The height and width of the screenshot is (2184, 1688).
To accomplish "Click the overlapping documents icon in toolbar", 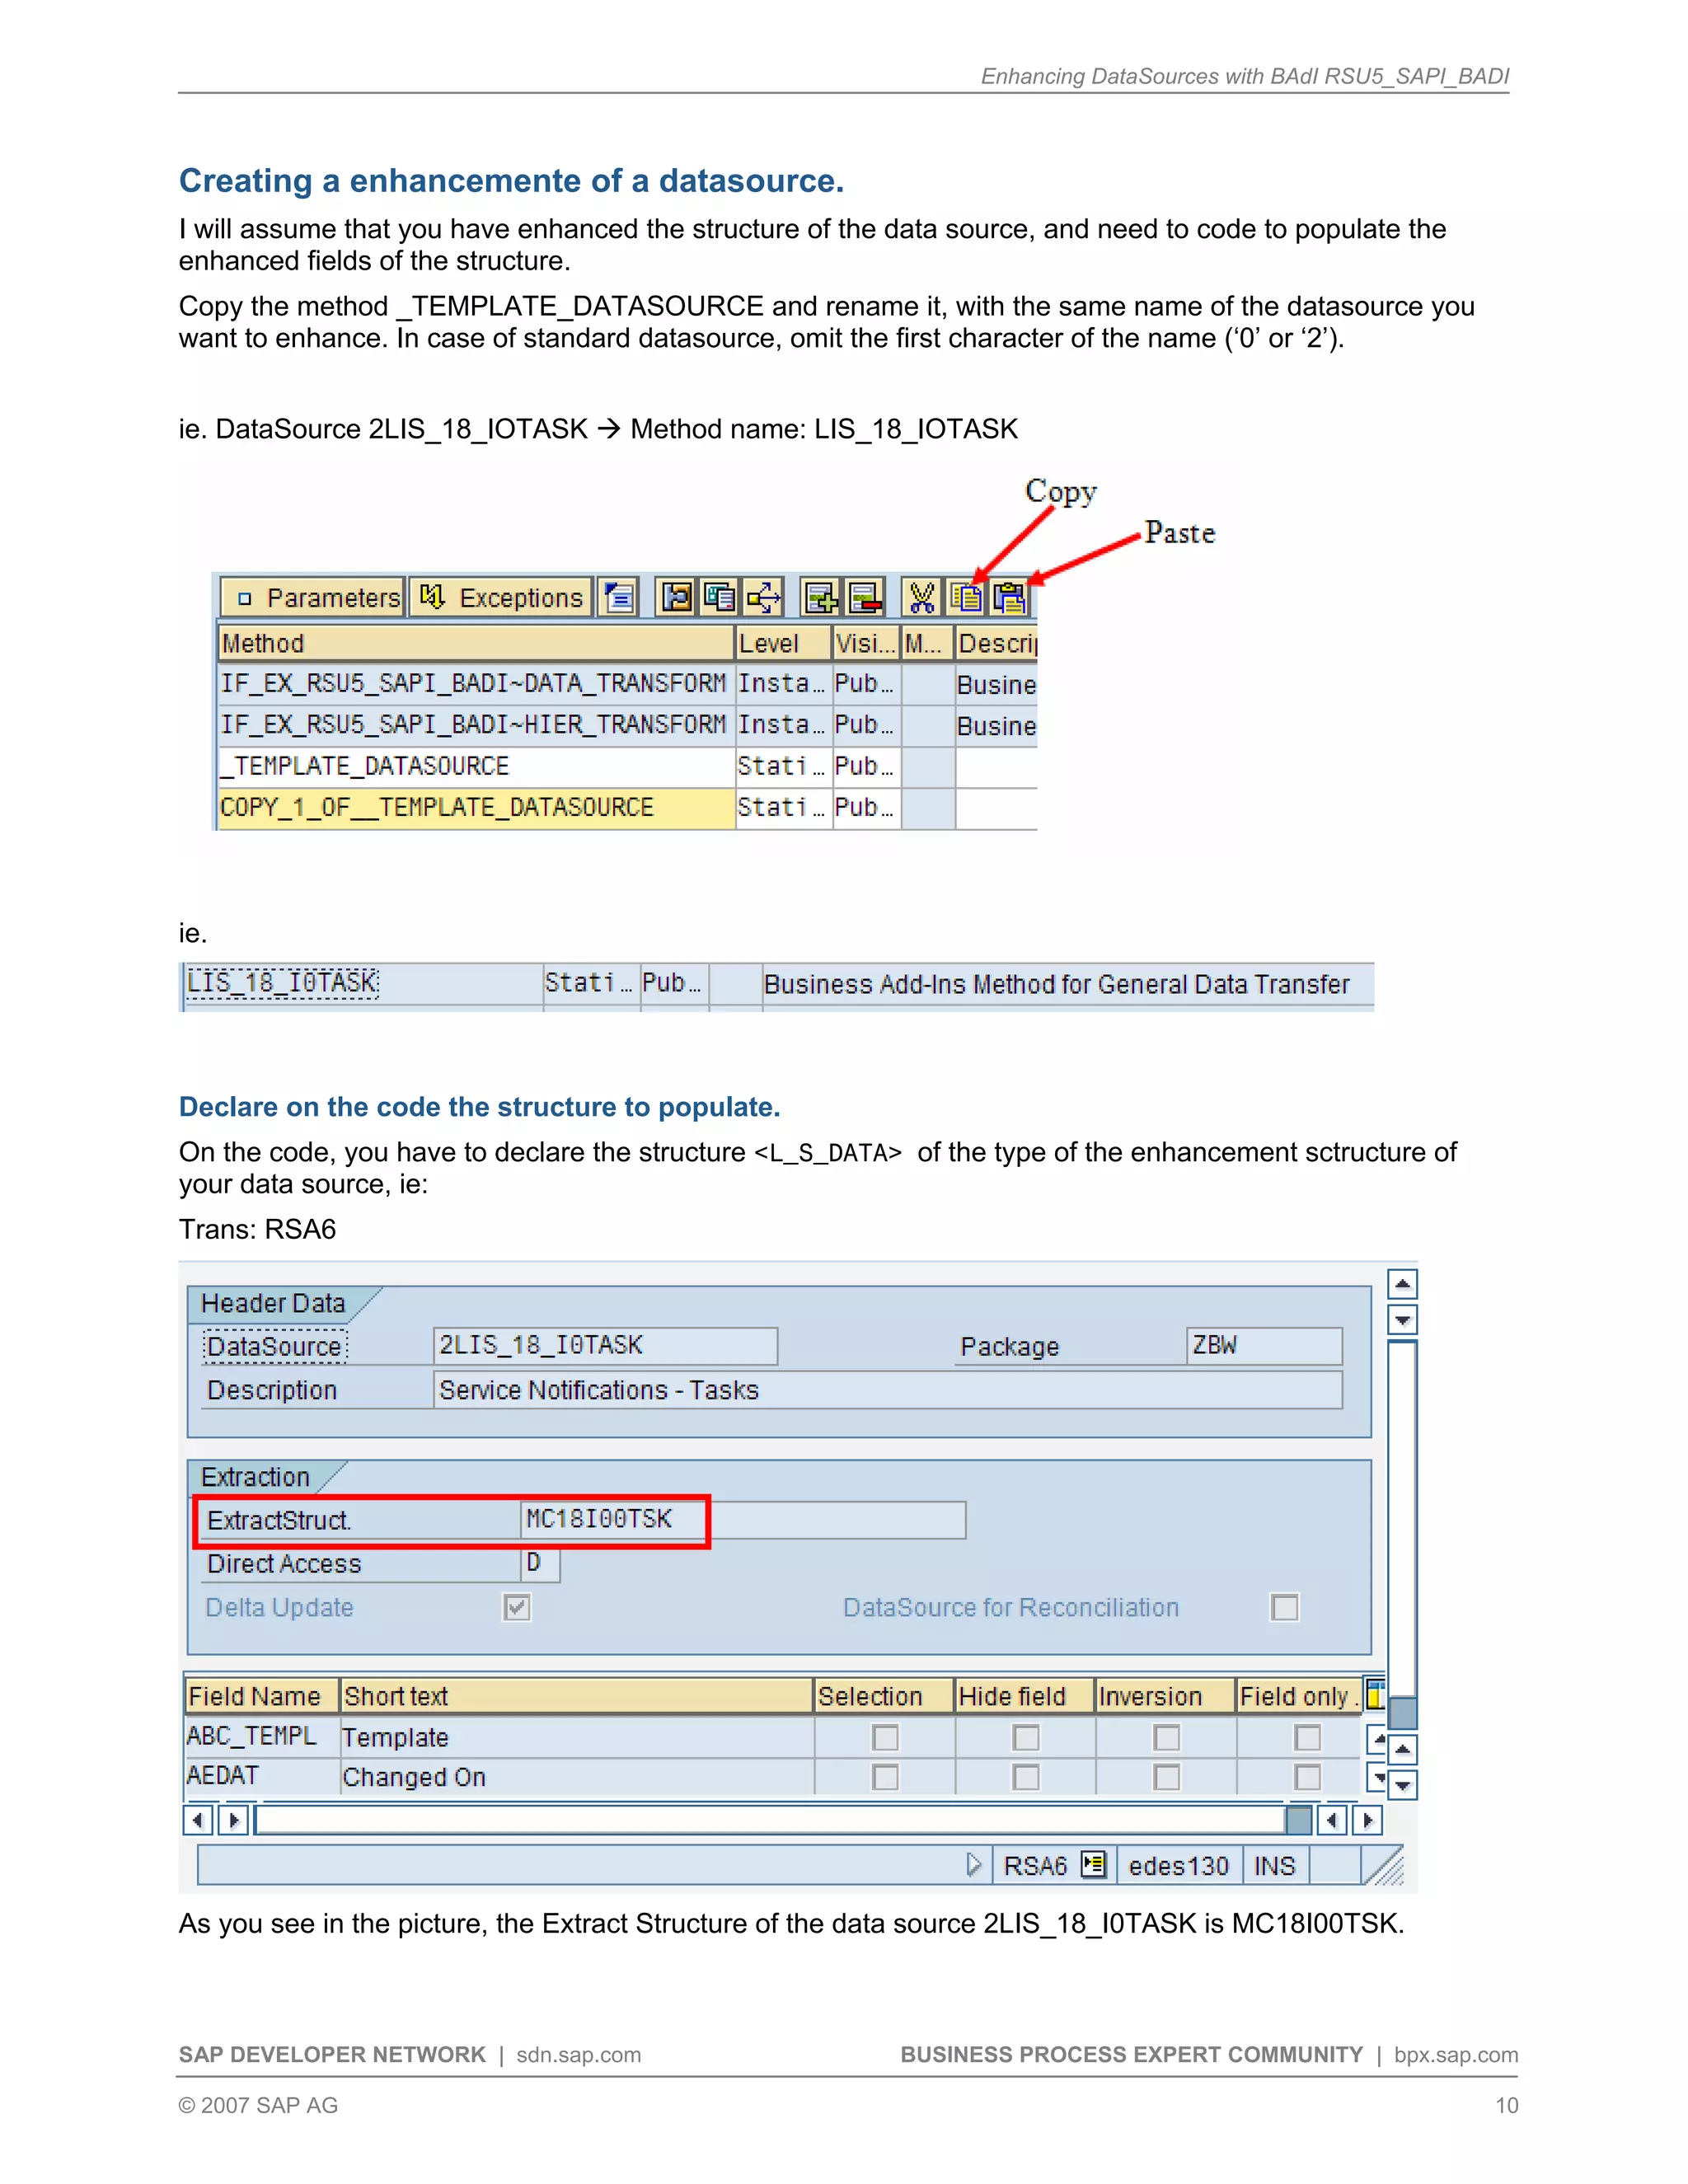I will pos(719,598).
